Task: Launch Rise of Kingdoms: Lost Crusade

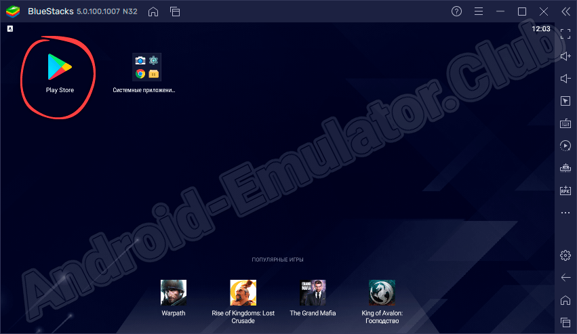Action: tap(243, 293)
